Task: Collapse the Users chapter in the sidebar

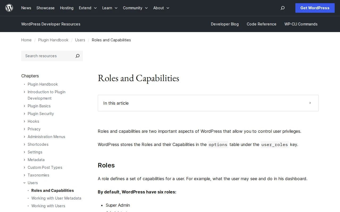Action: pyautogui.click(x=24, y=183)
